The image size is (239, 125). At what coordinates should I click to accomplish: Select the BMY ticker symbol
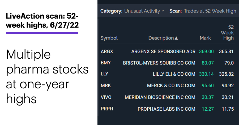106,63
